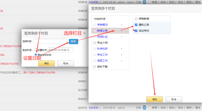Check the 学院新闻 checkbox

pos(136,19)
